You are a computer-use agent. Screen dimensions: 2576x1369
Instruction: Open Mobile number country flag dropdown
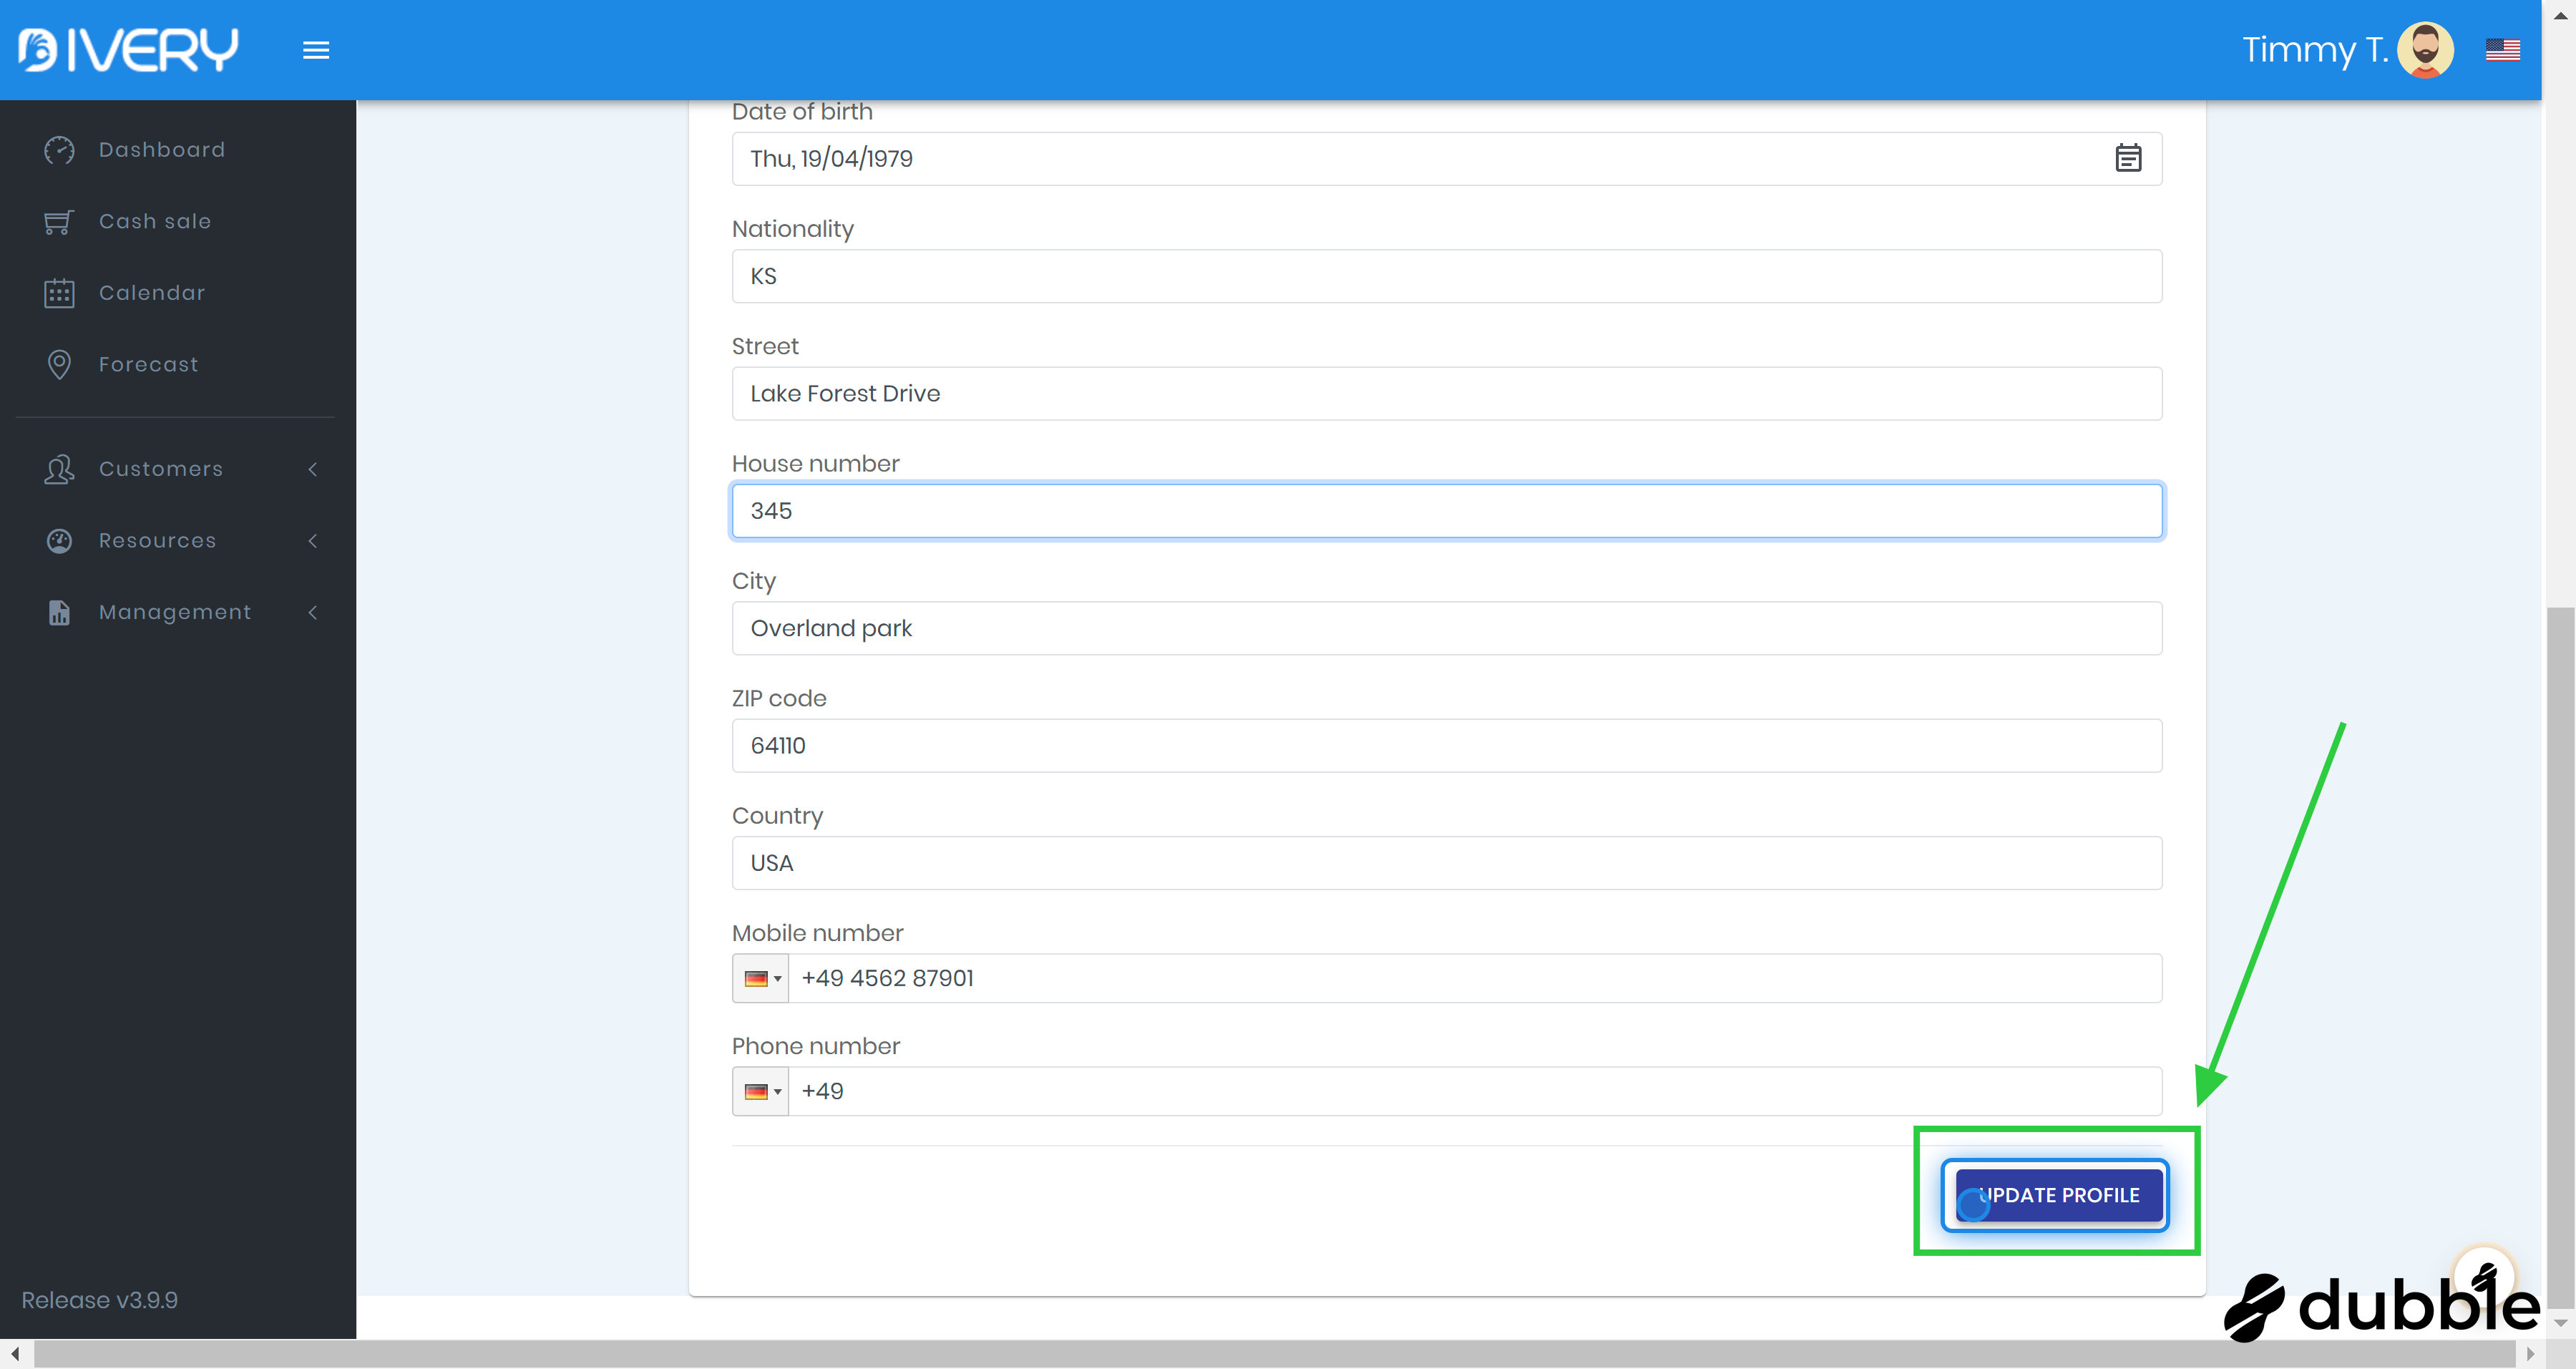click(x=761, y=978)
